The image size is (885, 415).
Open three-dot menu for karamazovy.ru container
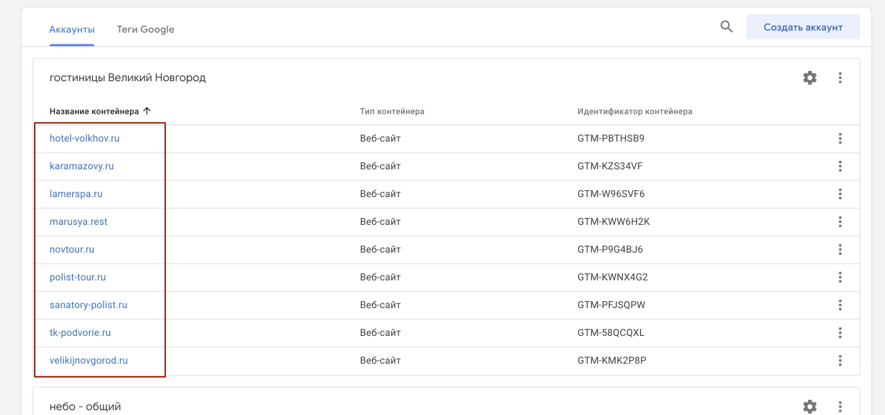click(x=840, y=167)
